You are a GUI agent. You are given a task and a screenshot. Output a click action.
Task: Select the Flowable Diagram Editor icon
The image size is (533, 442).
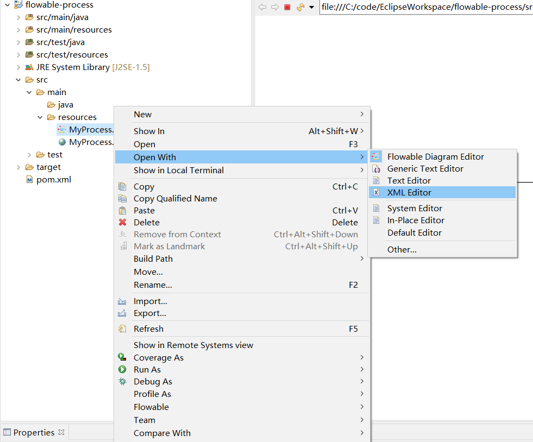375,156
